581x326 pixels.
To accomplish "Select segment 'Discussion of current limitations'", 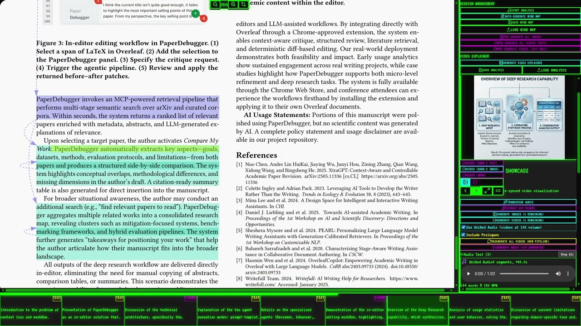I will tap(546, 310).
